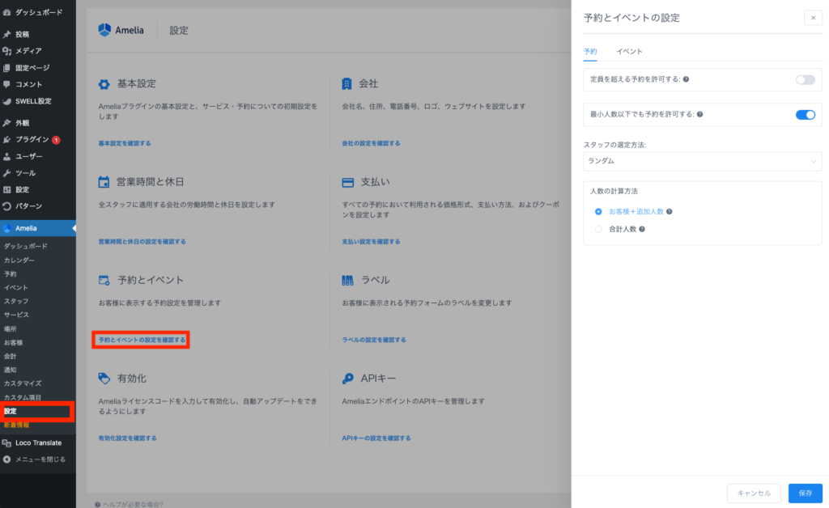The image size is (829, 508).
Task: Click the building icon beside 会社
Action: pyautogui.click(x=347, y=84)
